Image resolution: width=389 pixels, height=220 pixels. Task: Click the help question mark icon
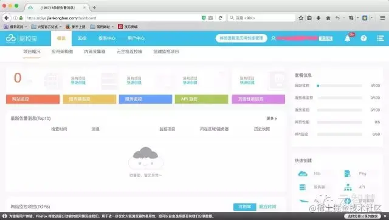(x=363, y=38)
